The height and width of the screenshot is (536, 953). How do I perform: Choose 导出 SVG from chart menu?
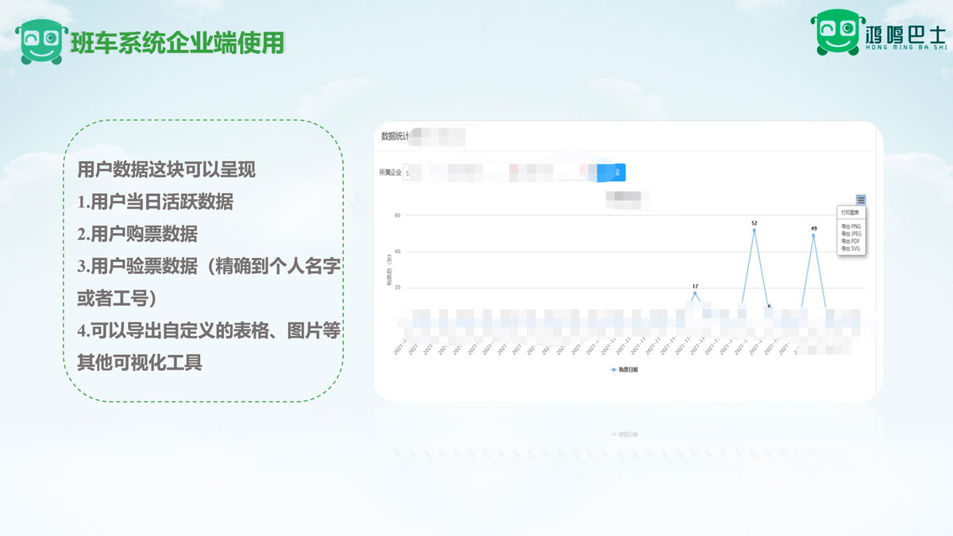[x=851, y=249]
